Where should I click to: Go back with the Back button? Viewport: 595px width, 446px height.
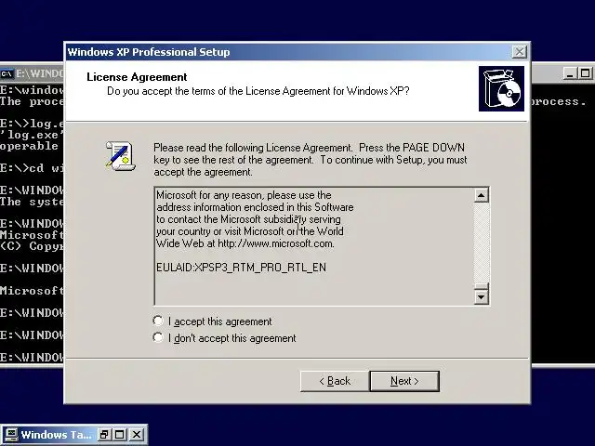pyautogui.click(x=335, y=381)
